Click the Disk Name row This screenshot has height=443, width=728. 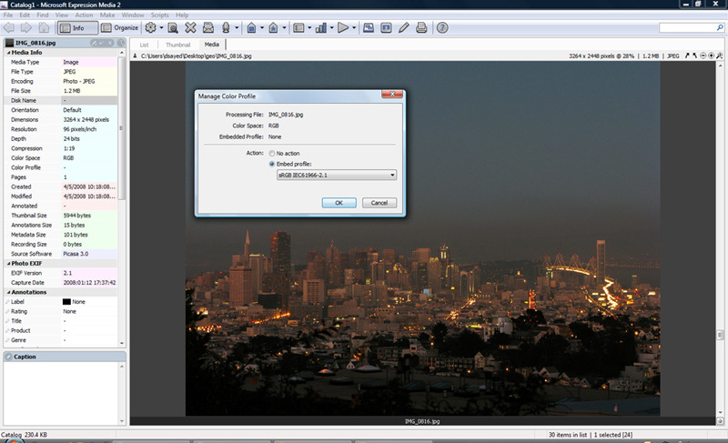coord(61,100)
